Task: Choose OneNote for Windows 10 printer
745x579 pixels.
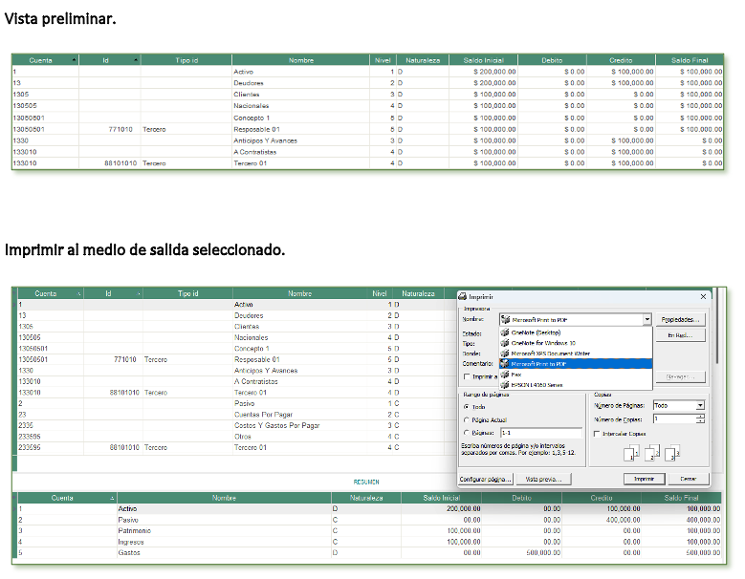Action: 542,343
